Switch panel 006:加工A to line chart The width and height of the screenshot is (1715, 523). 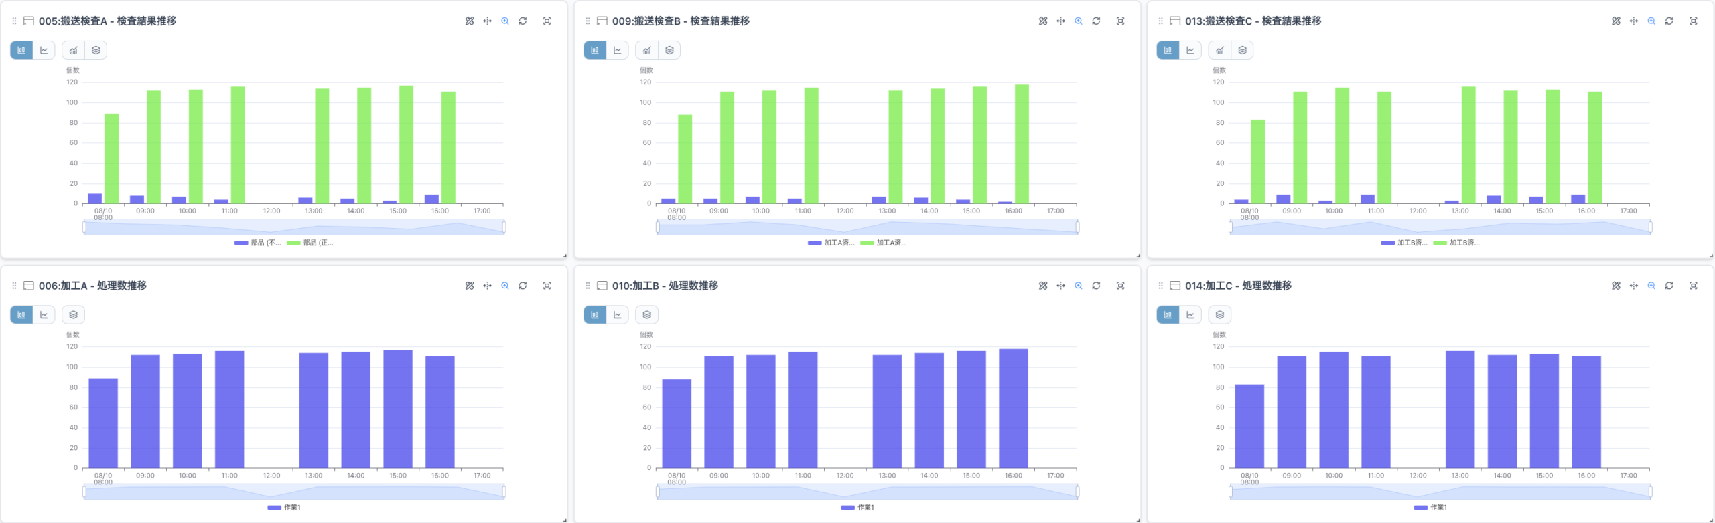[x=44, y=315]
